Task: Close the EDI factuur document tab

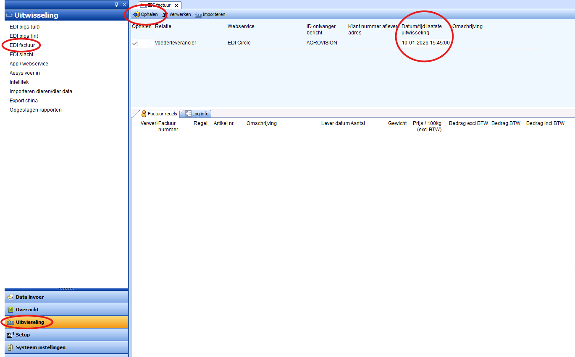Action: pos(176,5)
